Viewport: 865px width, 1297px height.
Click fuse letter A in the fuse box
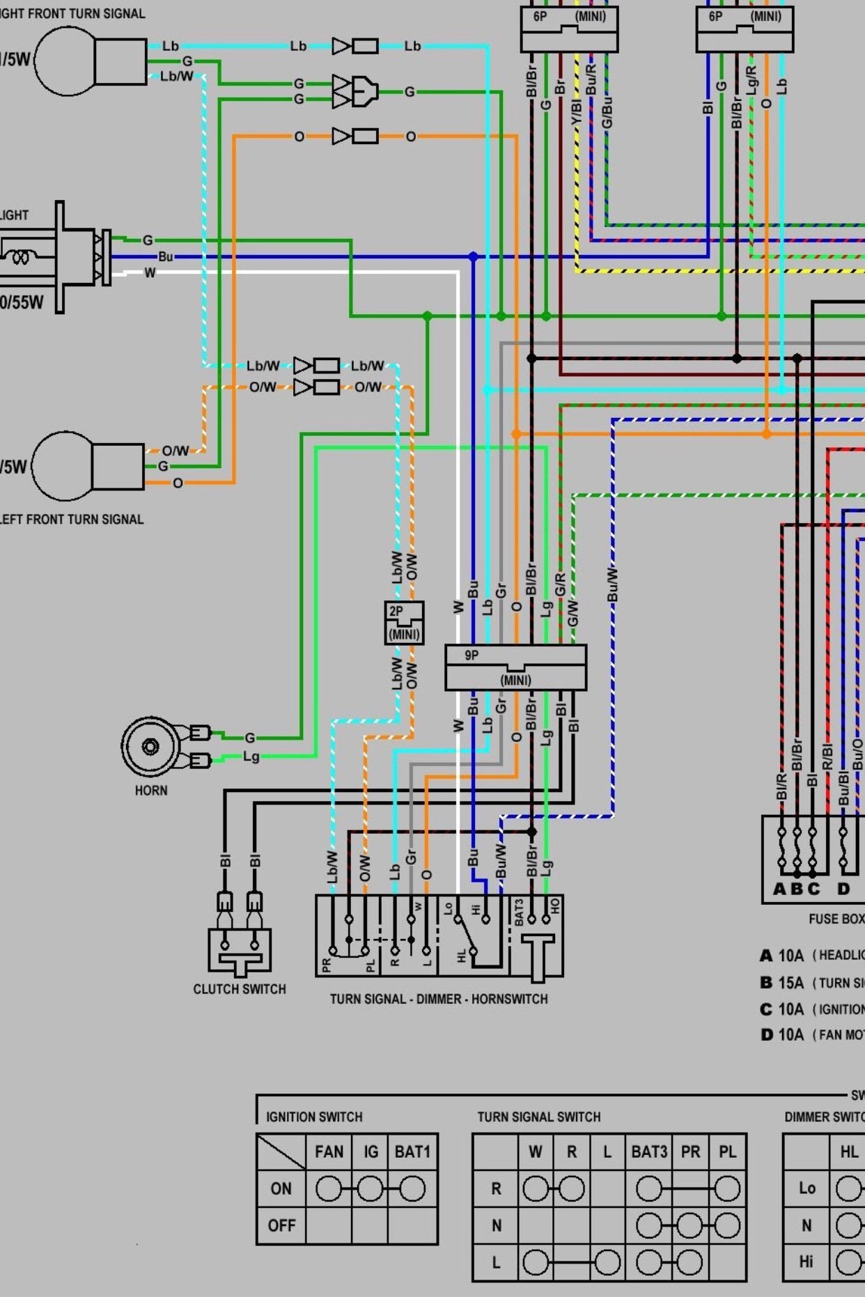[781, 890]
